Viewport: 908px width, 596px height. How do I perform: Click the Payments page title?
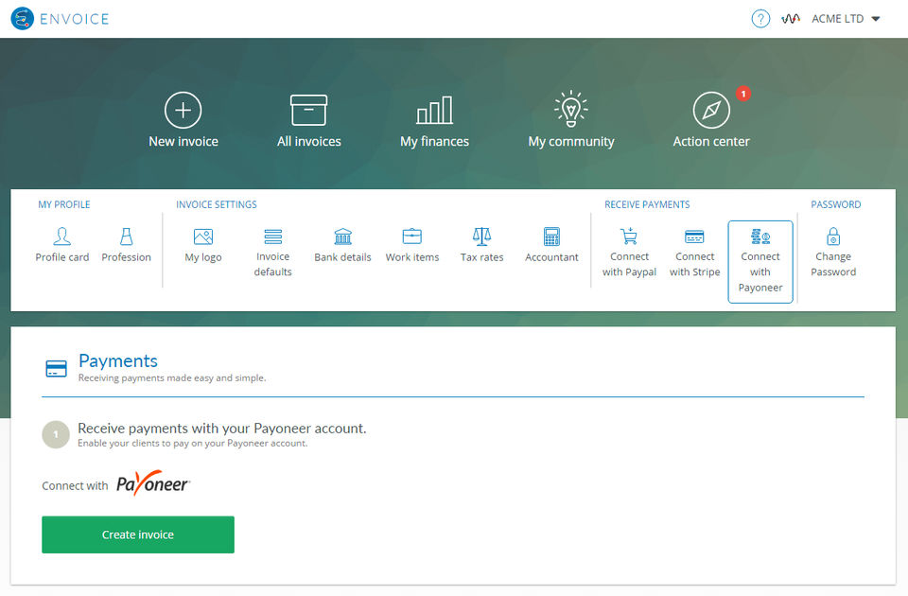point(118,360)
